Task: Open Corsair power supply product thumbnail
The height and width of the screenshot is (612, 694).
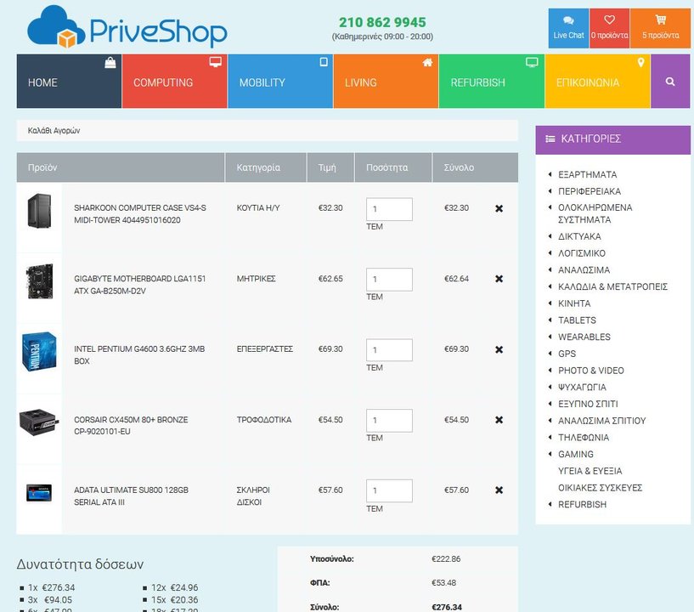Action: pos(39,422)
